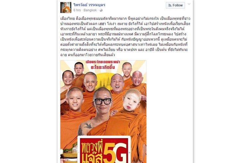Viewport: 245px width, 163px height.
Task: Click the globe public privacy icon
Action: tap(101, 10)
